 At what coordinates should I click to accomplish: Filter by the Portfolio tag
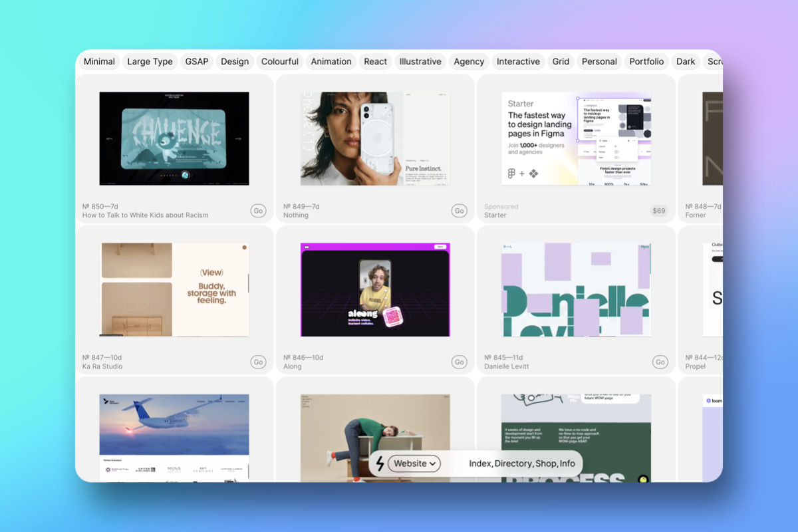pos(646,61)
